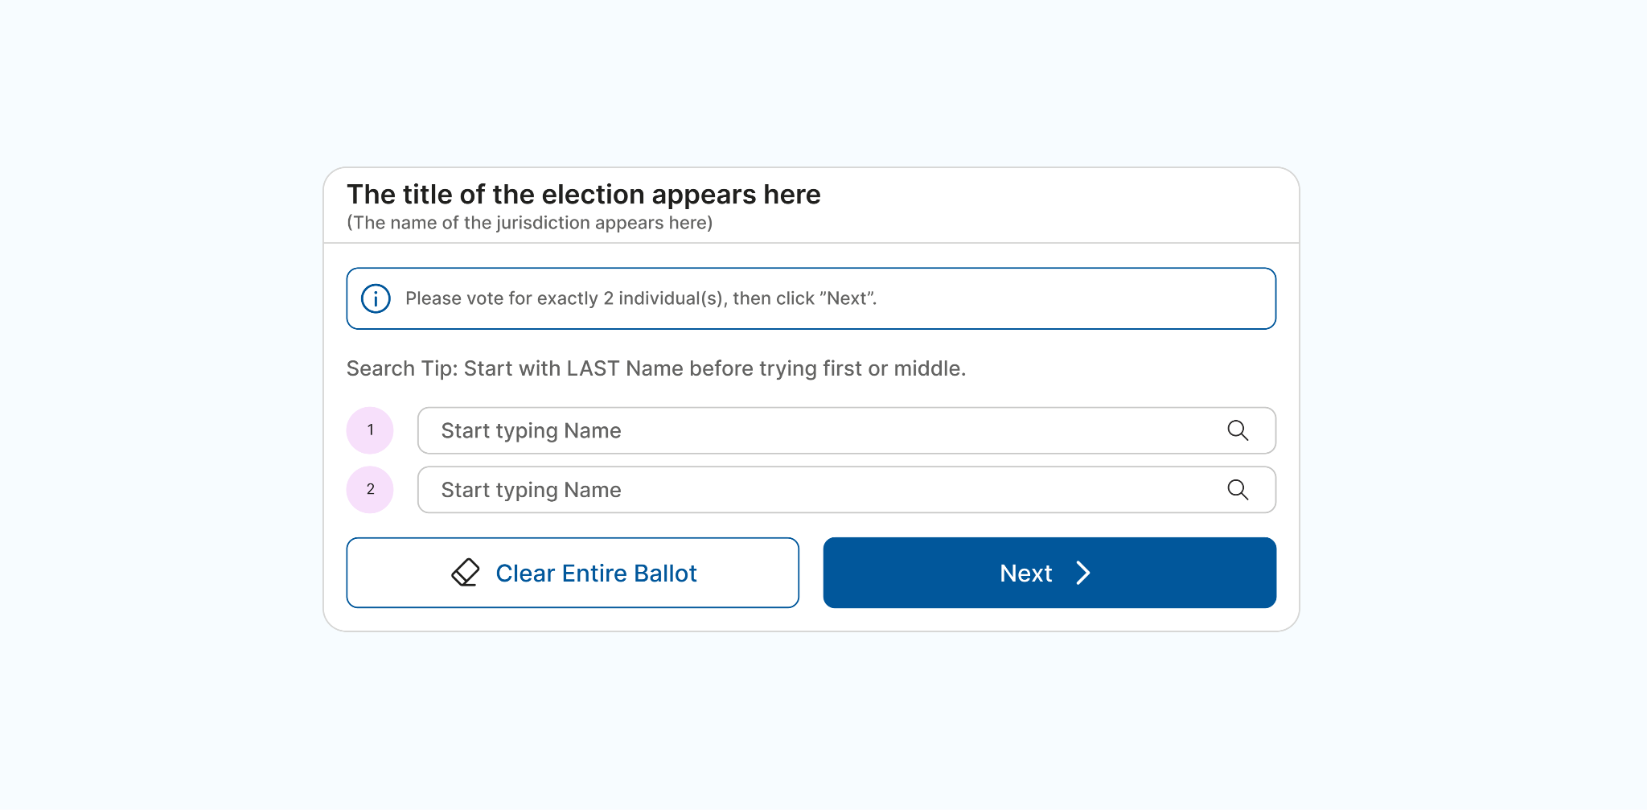Click "Start typing Name" placeholder in row 2
The width and height of the screenshot is (1647, 810).
click(x=531, y=490)
